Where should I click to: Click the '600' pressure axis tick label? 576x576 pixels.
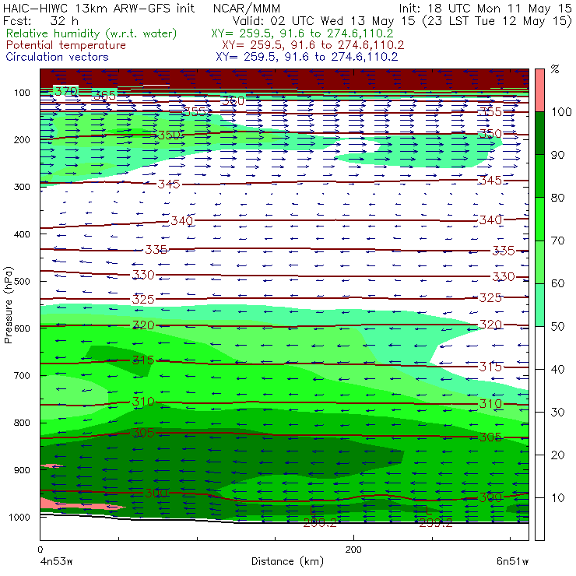(x=22, y=328)
